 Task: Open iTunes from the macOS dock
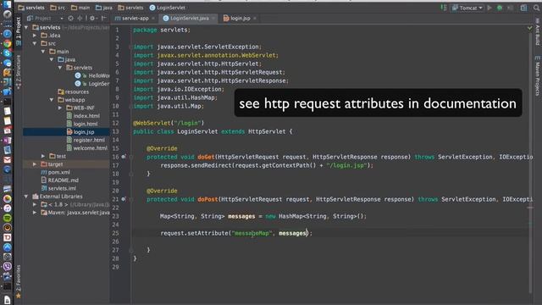point(8,208)
